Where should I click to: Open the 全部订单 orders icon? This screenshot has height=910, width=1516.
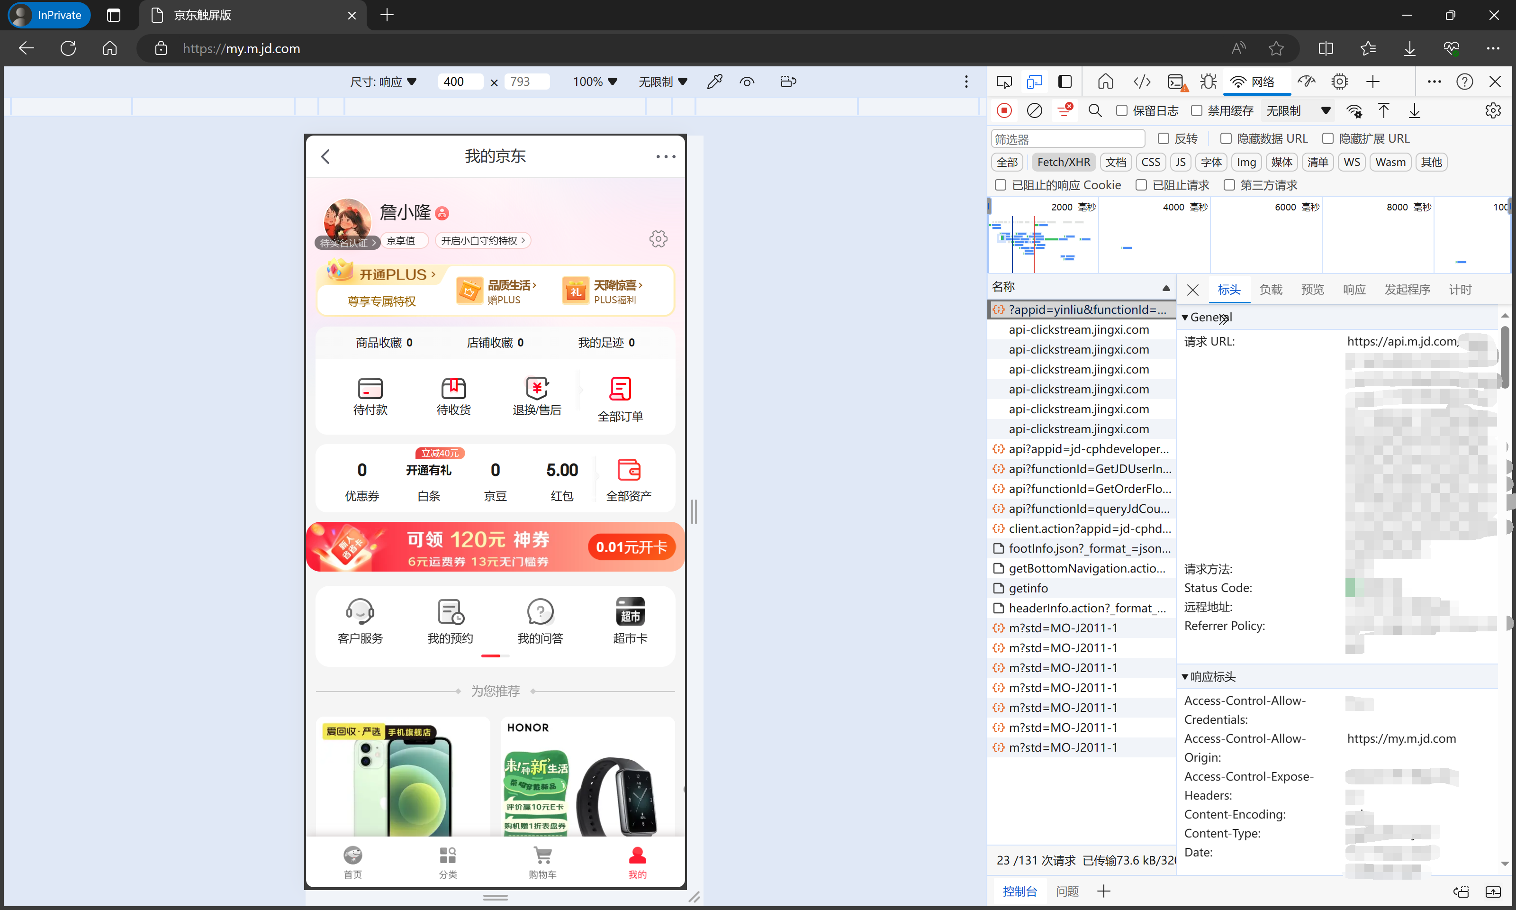click(x=620, y=389)
